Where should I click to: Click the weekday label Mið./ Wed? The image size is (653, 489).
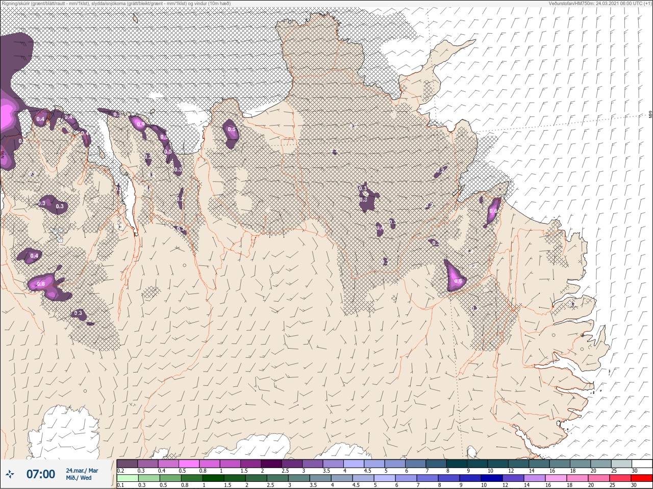79,478
